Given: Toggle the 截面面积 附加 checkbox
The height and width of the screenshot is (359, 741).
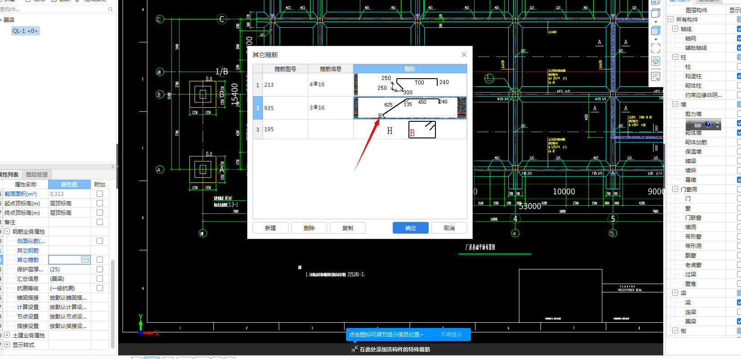Looking at the screenshot, I should [100, 194].
